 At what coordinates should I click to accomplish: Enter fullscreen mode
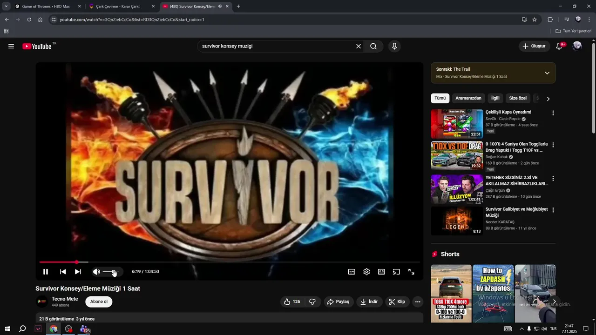click(412, 272)
